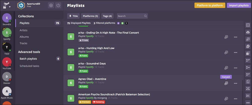The width and height of the screenshot is (252, 105).
Task: Click the cloud synchronize icon in right toolbar
Action: point(248,46)
